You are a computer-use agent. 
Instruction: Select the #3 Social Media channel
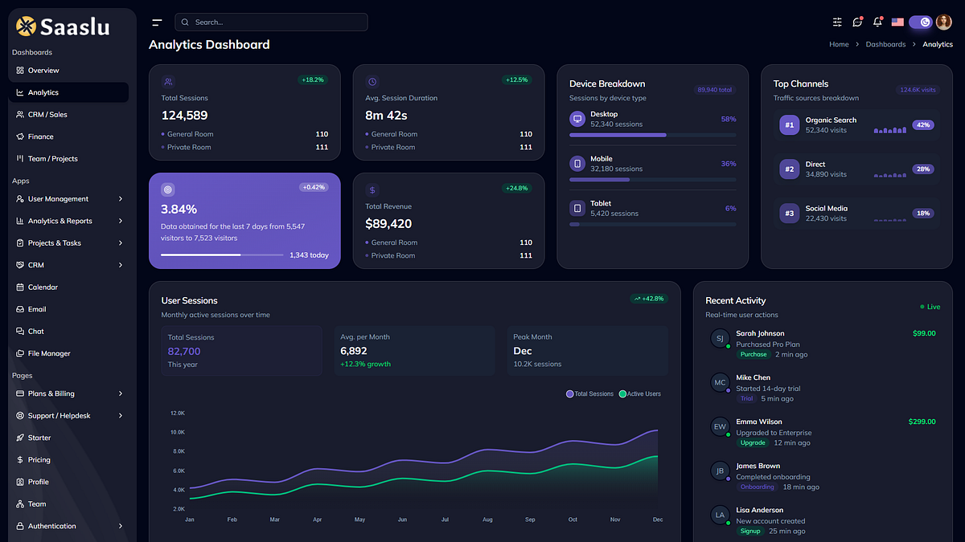(x=856, y=214)
